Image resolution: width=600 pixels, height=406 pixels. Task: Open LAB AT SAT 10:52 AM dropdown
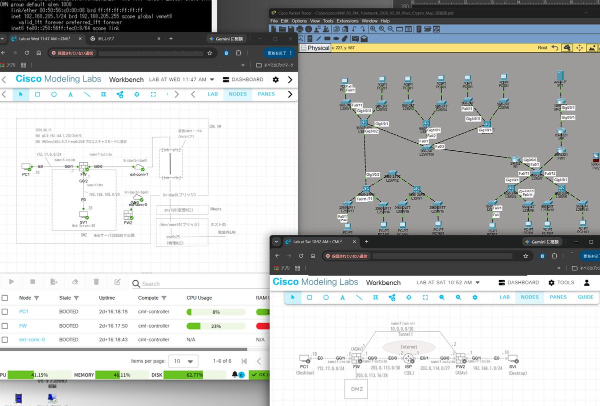coord(448,282)
